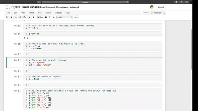Click into the n = None cell
Viewport: 198px width, 111px height.
[93, 78]
